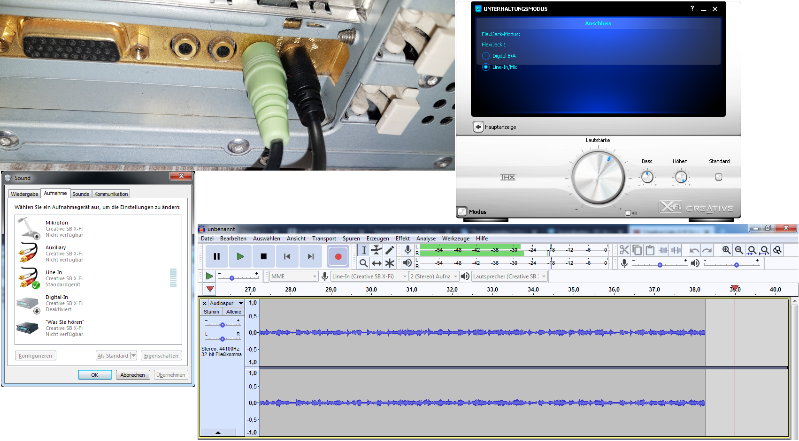
Task: Click the Eigenschaften button
Action: click(x=161, y=356)
